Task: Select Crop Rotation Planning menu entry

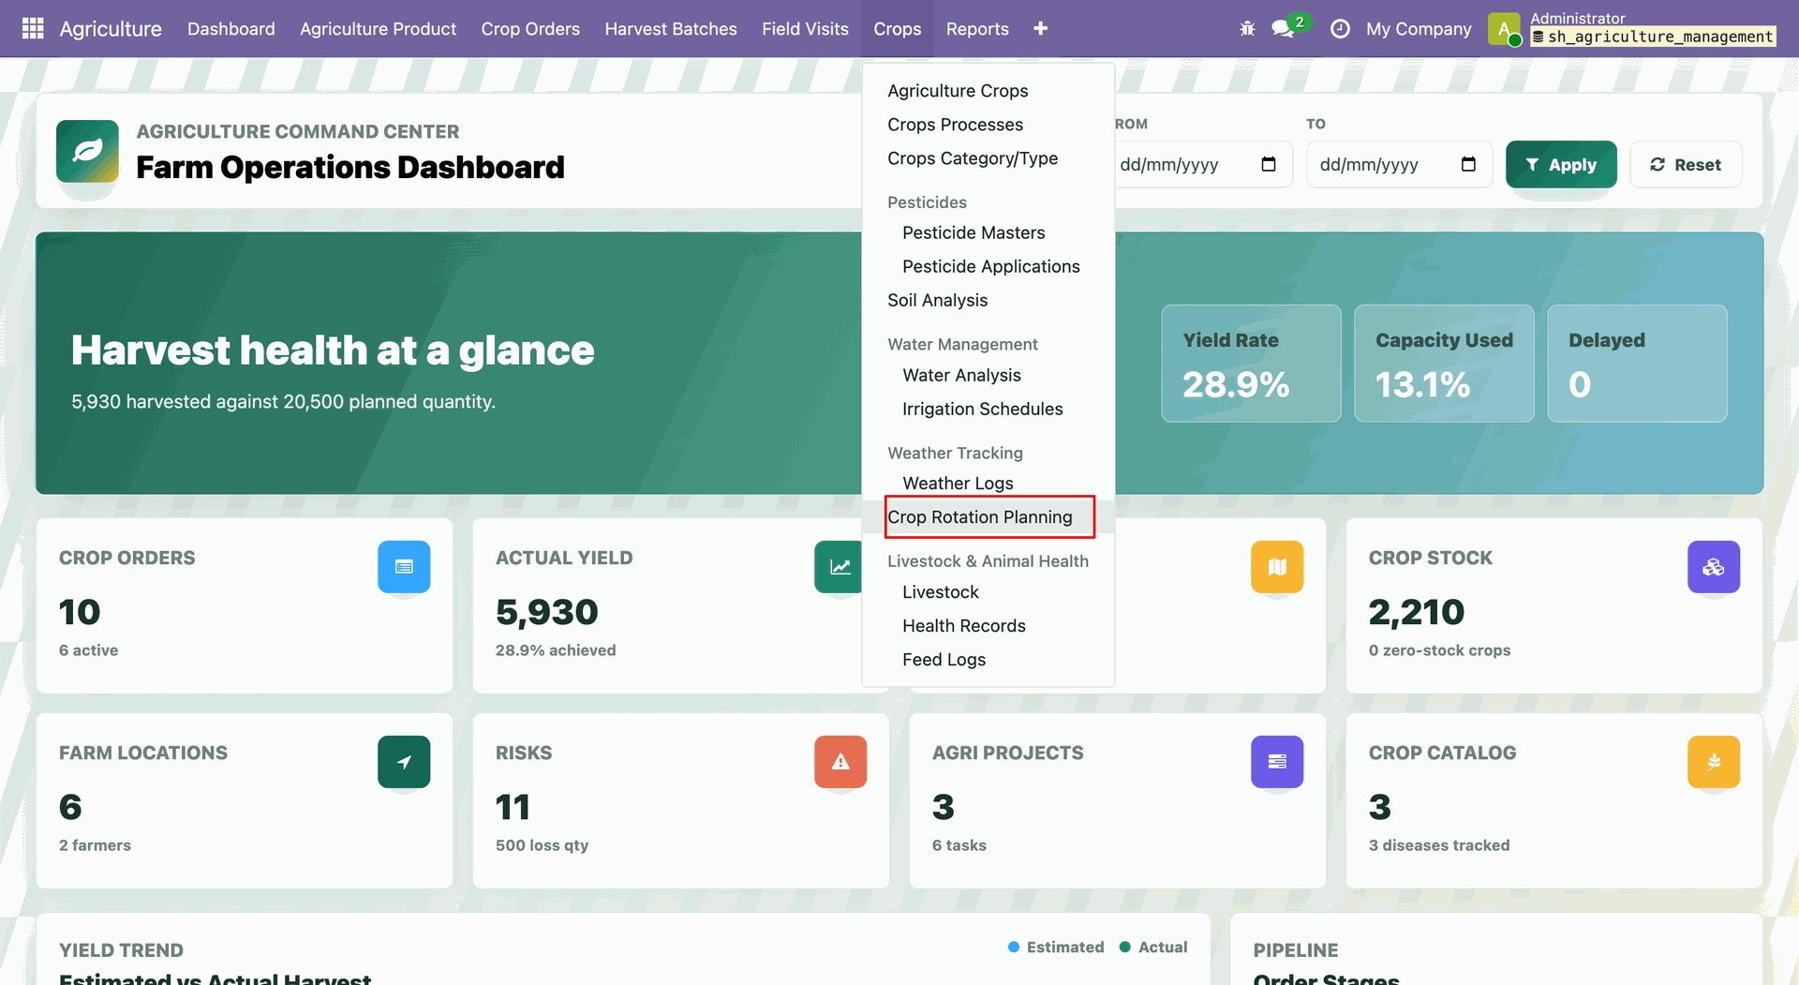Action: (989, 517)
